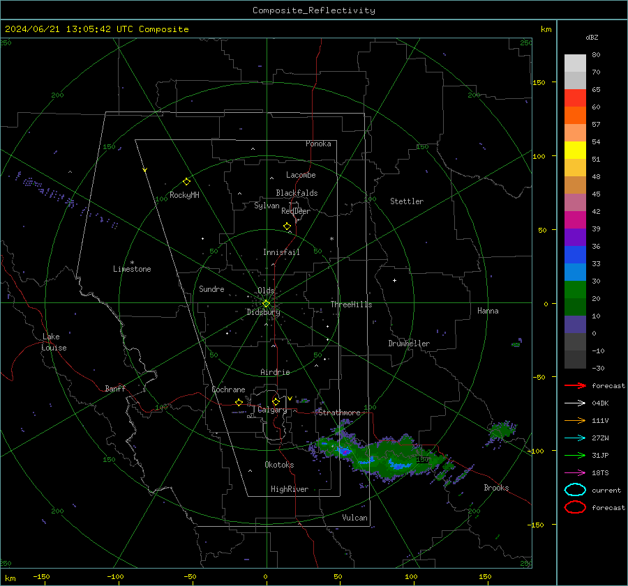Click the white 04DK arrow icon
The width and height of the screenshot is (628, 586).
coord(575,403)
